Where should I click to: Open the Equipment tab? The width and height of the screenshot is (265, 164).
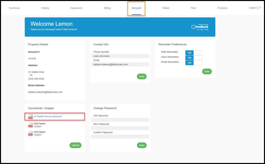(76, 8)
